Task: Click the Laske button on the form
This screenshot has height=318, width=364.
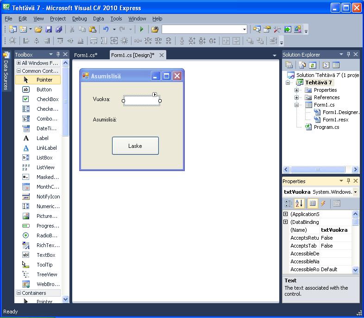Action: pyautogui.click(x=135, y=146)
